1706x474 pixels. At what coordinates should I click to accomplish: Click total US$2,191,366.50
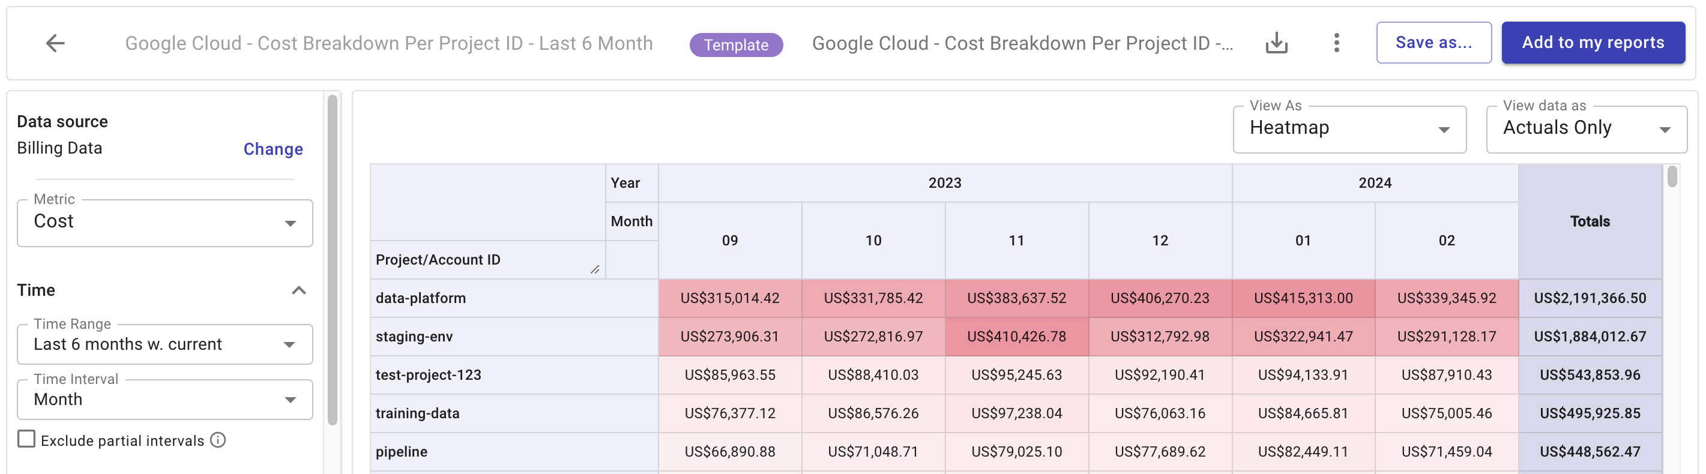[x=1590, y=298]
